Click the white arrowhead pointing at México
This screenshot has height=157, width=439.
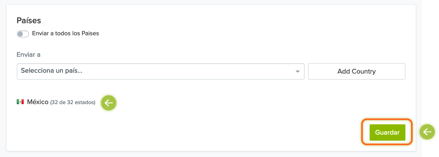click(109, 103)
